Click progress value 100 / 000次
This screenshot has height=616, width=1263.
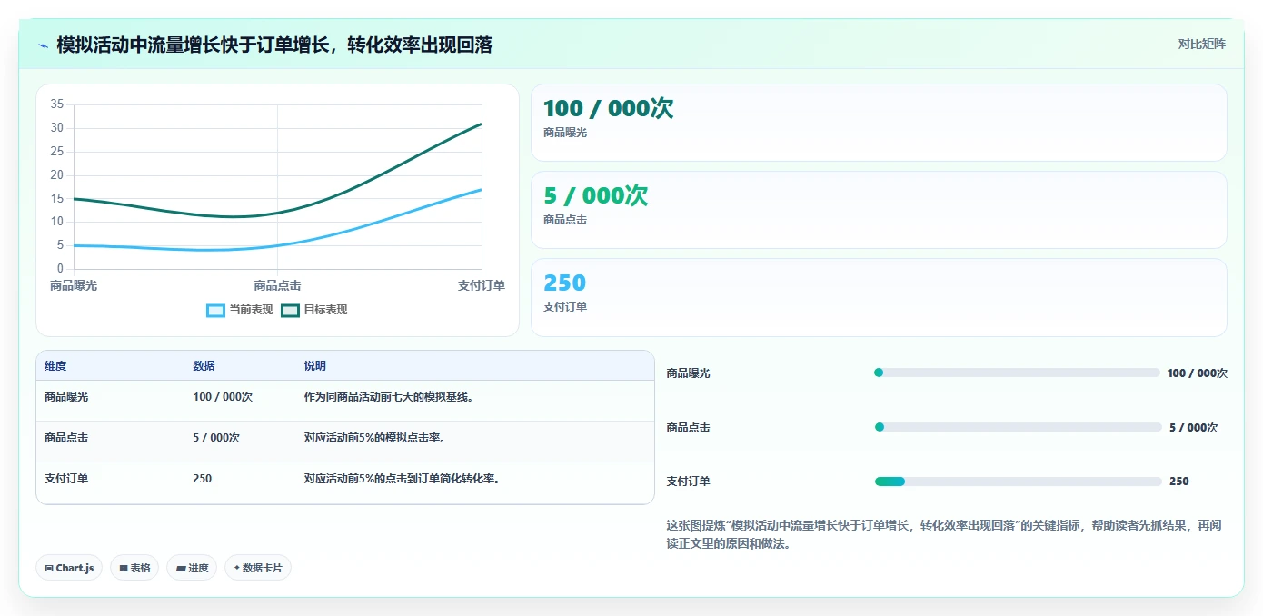pyautogui.click(x=1198, y=373)
